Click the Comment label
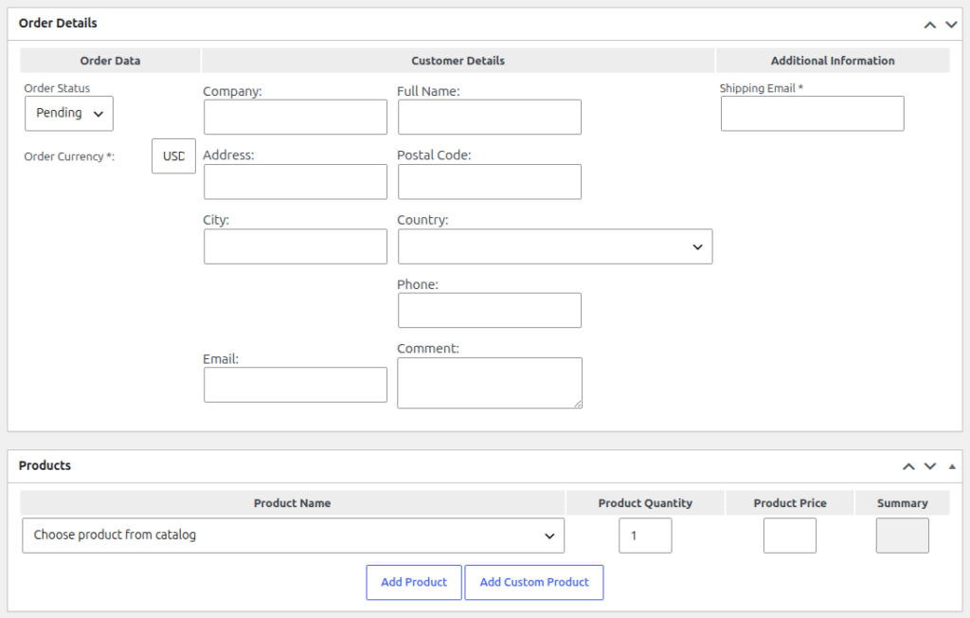The width and height of the screenshot is (970, 618). [428, 349]
